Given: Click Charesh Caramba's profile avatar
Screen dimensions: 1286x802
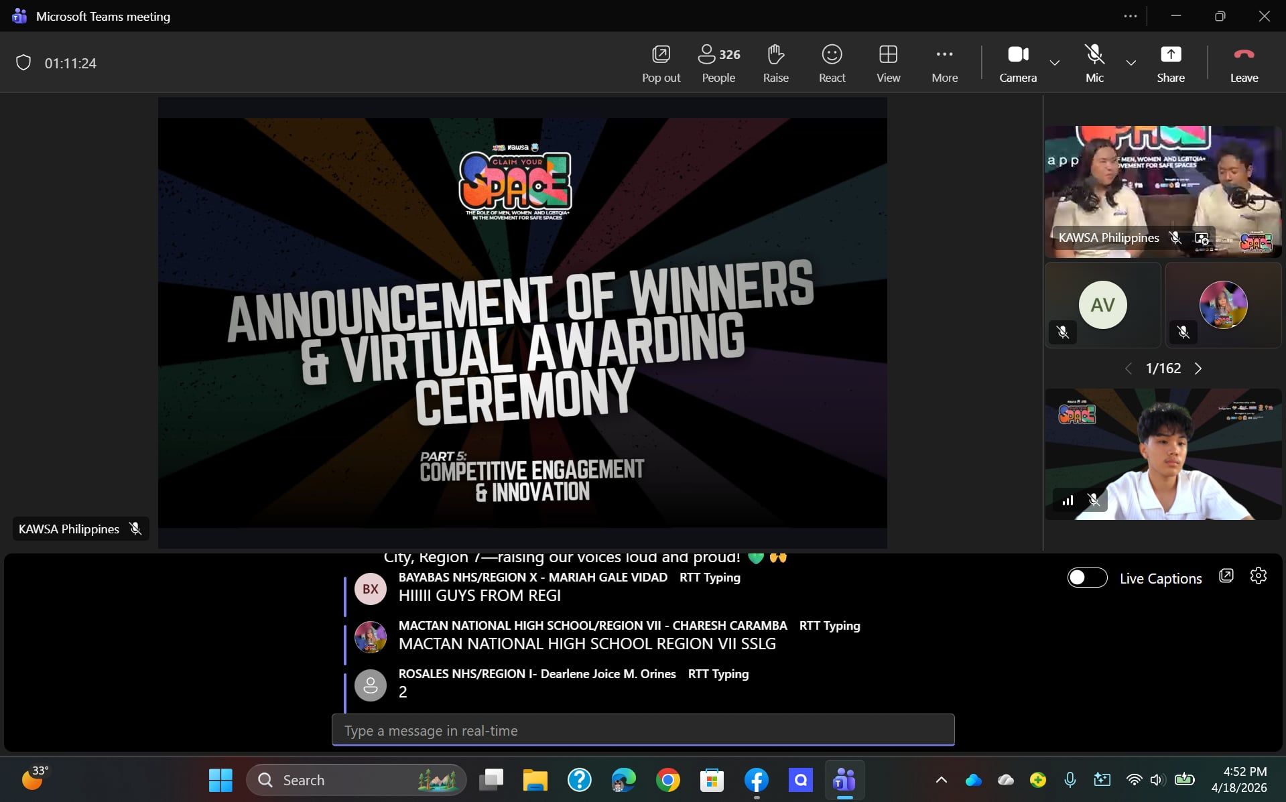Looking at the screenshot, I should 370,637.
